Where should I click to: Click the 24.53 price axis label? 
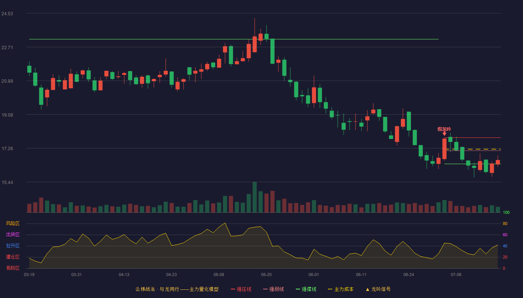coord(7,14)
